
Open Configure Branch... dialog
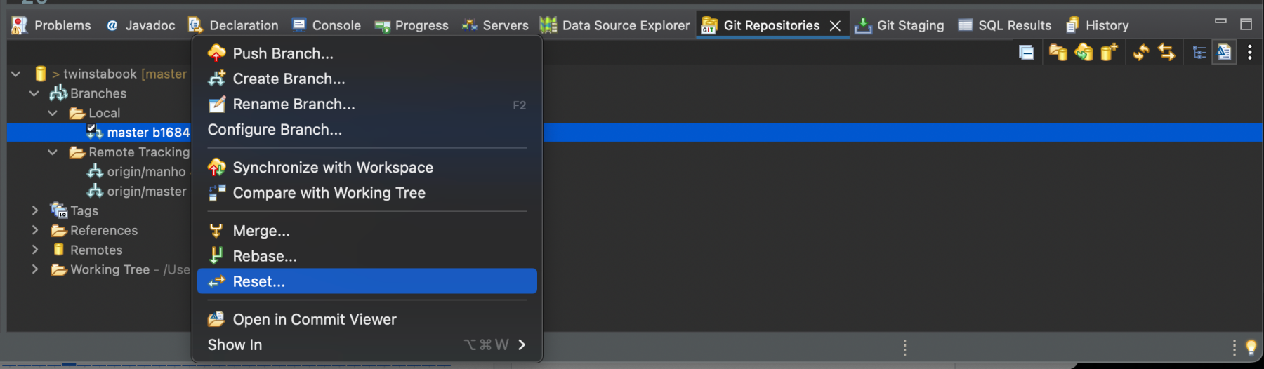tap(367, 129)
